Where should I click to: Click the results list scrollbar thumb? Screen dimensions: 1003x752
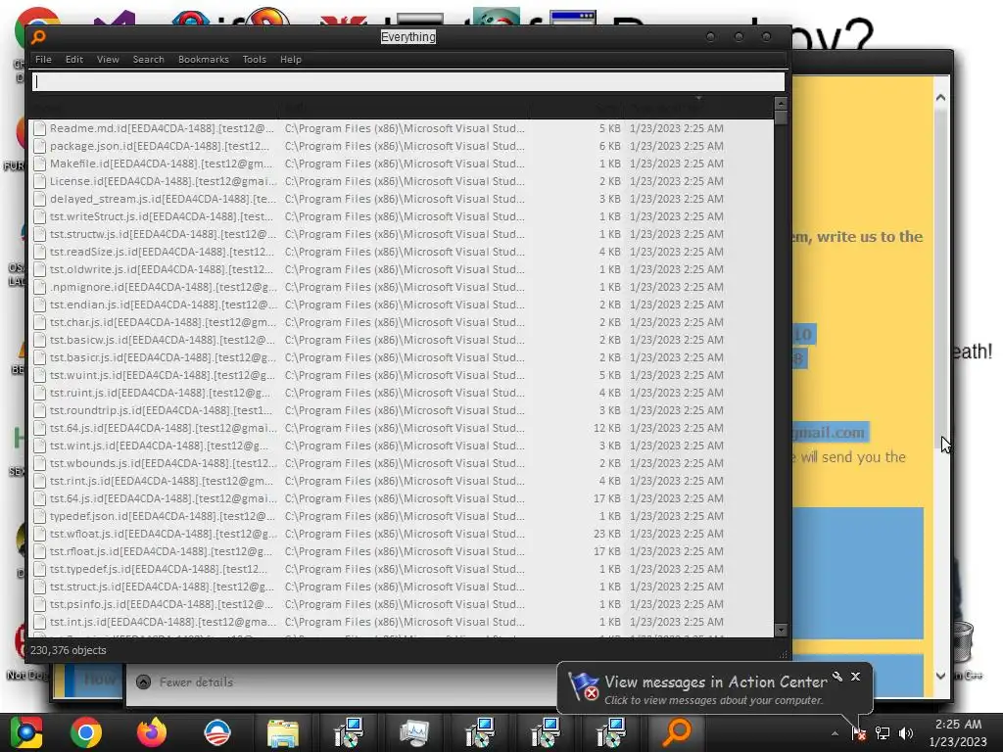pyautogui.click(x=781, y=117)
